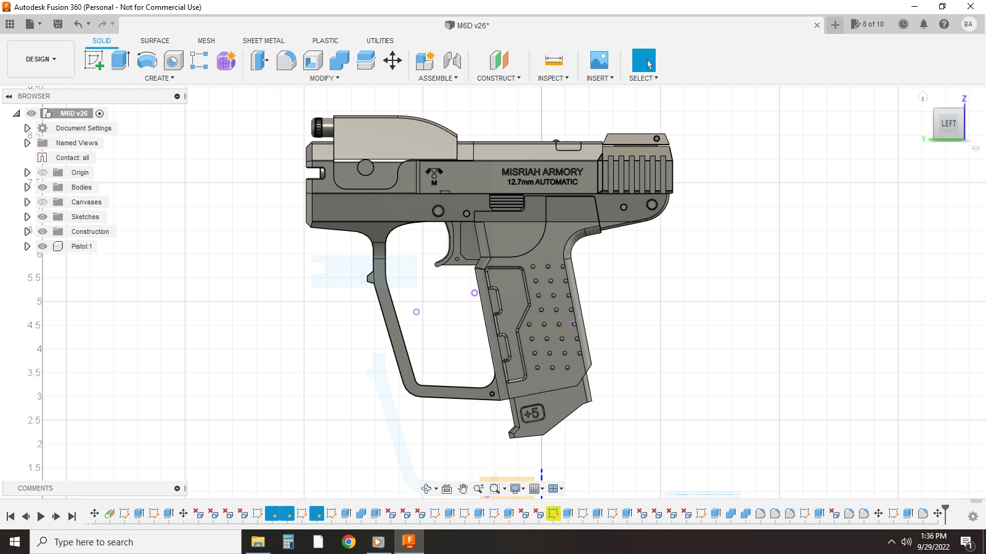Jump to timeline end
This screenshot has width=986, height=554.
[x=72, y=516]
